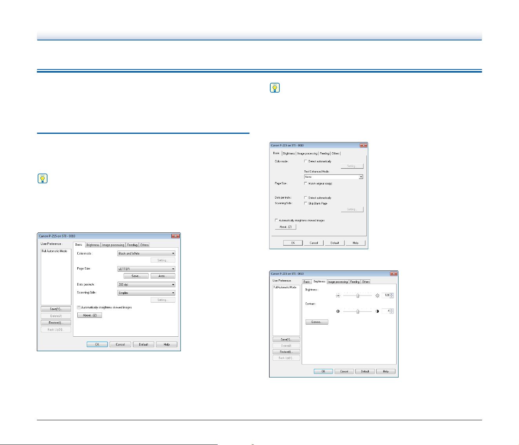Decrease the Contrast value 4 with down arrow
This screenshot has height=445, width=519.
392,312
